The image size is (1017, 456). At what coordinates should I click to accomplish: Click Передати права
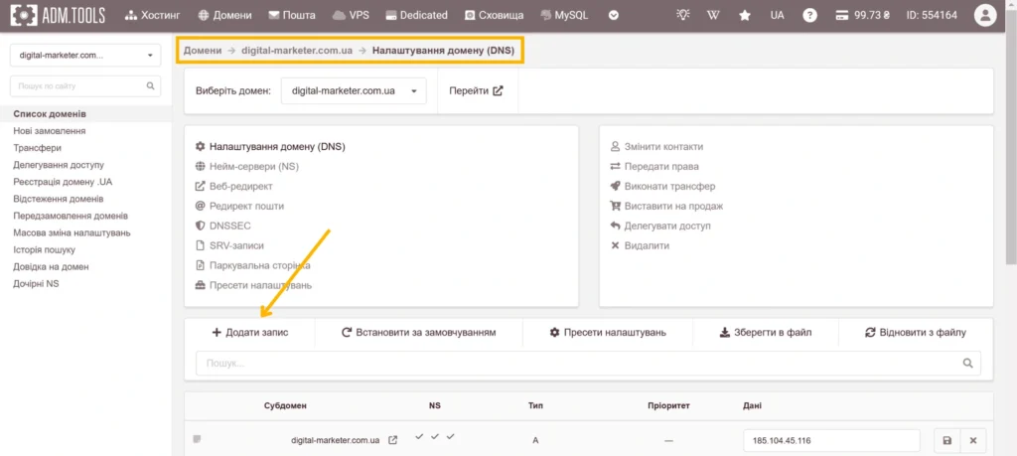654,166
